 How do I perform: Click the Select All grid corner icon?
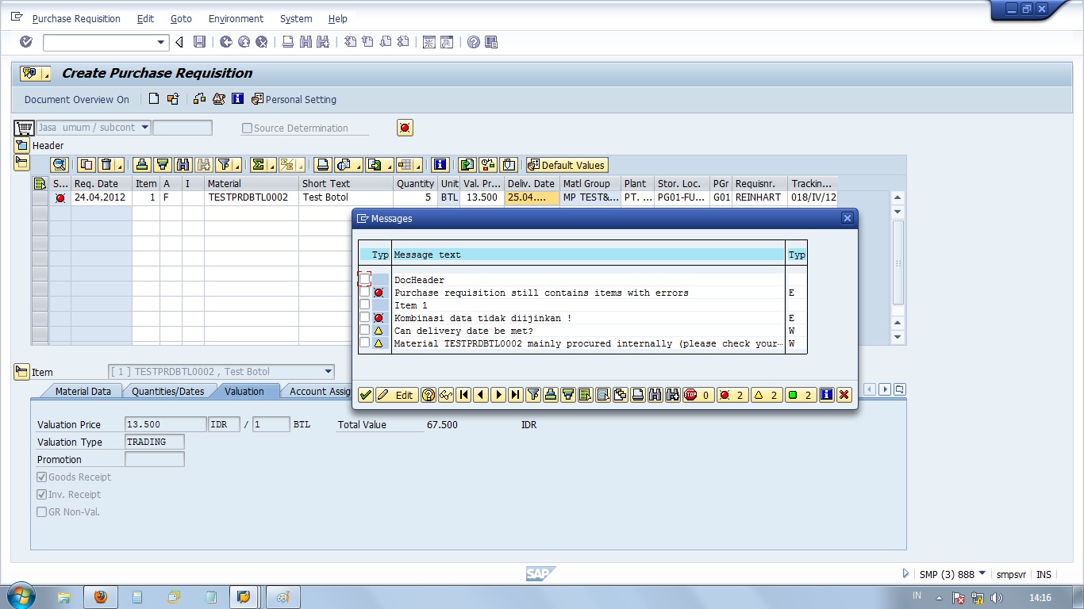click(40, 183)
